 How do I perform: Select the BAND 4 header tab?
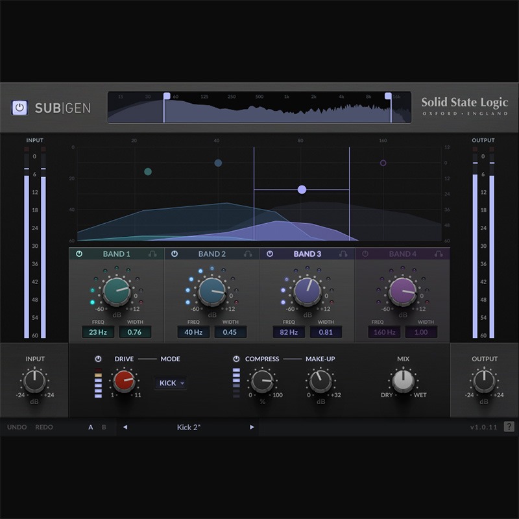402,254
